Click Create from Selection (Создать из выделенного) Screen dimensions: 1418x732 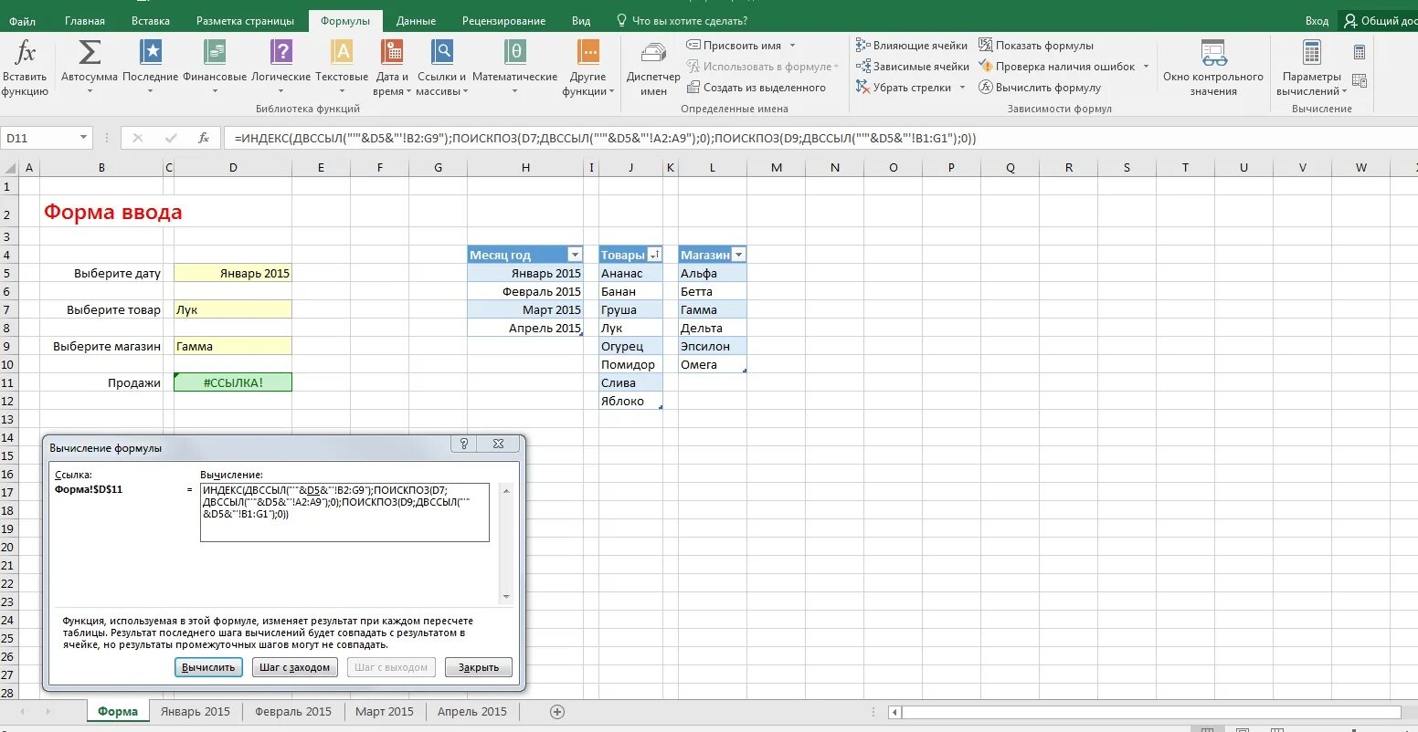coord(756,88)
